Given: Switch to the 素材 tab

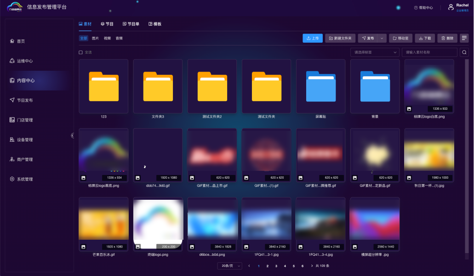Looking at the screenshot, I should [x=85, y=24].
